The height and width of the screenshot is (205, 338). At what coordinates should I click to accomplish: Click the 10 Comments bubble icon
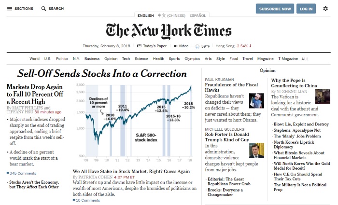tap(74, 200)
